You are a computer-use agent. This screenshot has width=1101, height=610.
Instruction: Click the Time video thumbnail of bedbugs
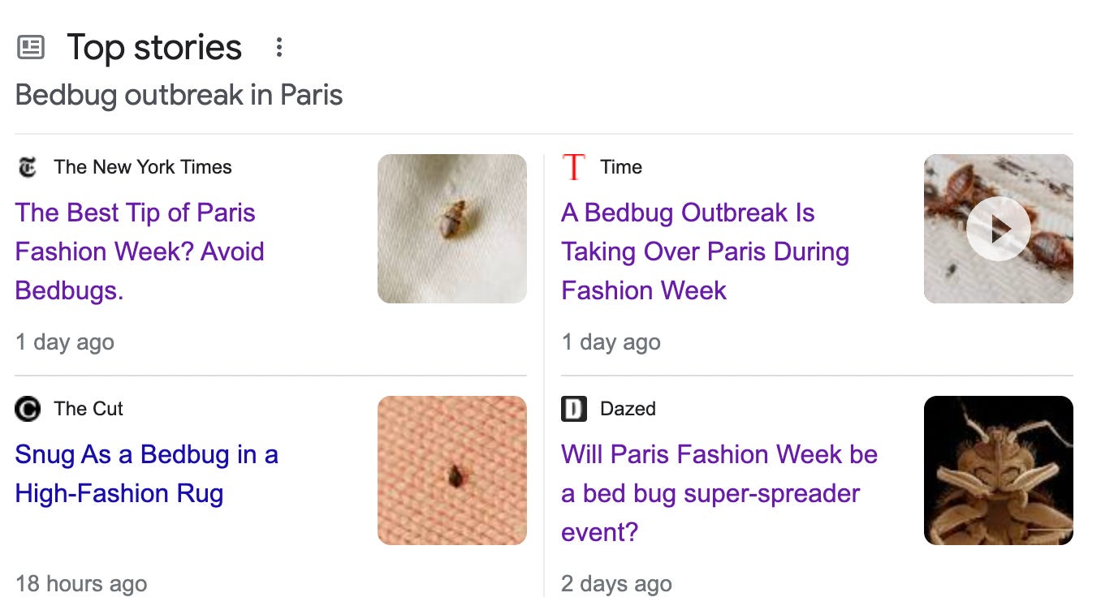(998, 229)
